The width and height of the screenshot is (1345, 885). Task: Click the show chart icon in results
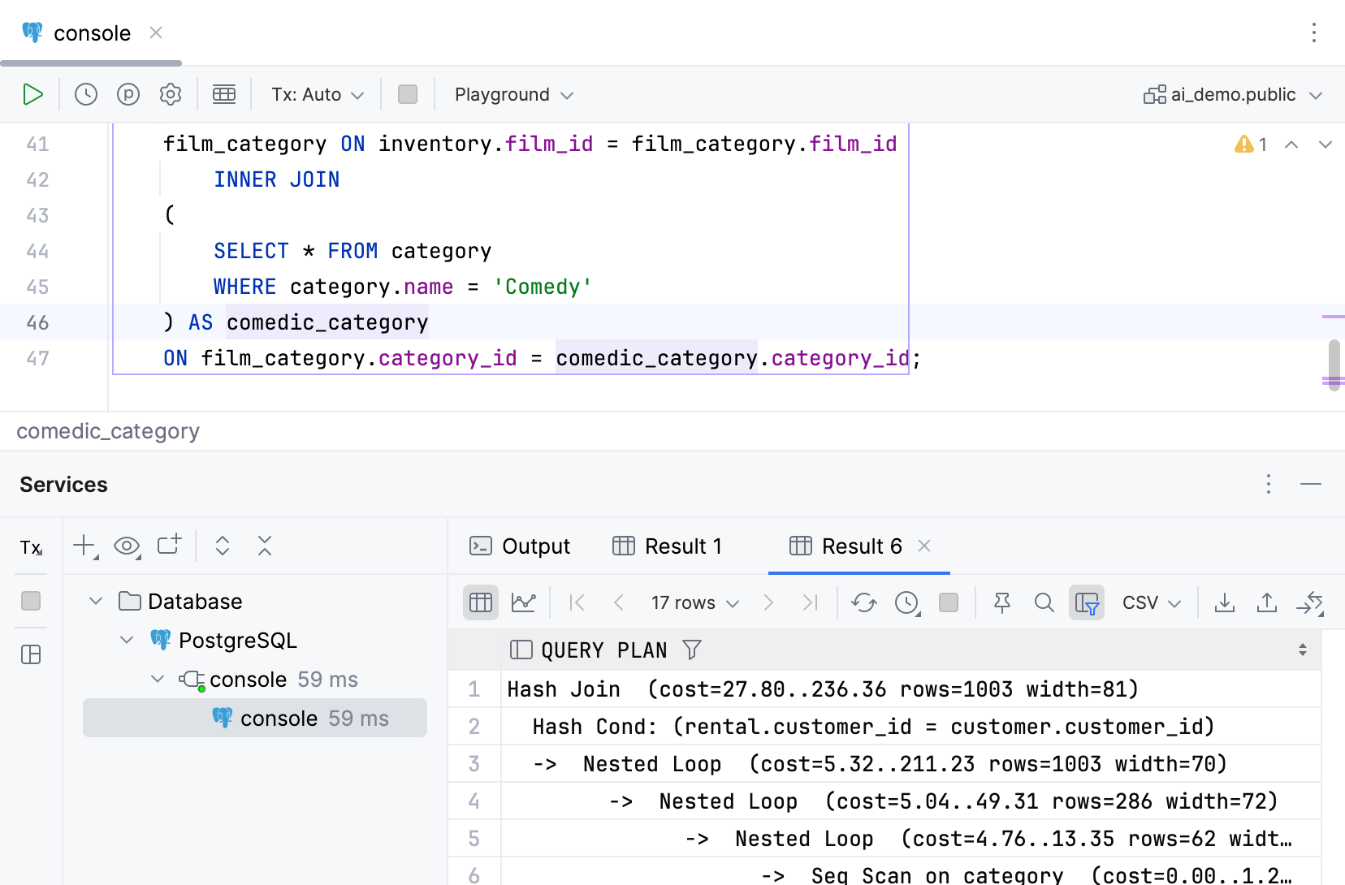[523, 602]
